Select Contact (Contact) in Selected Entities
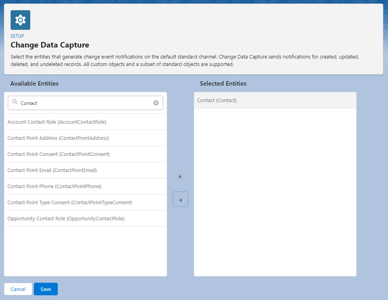 [217, 101]
